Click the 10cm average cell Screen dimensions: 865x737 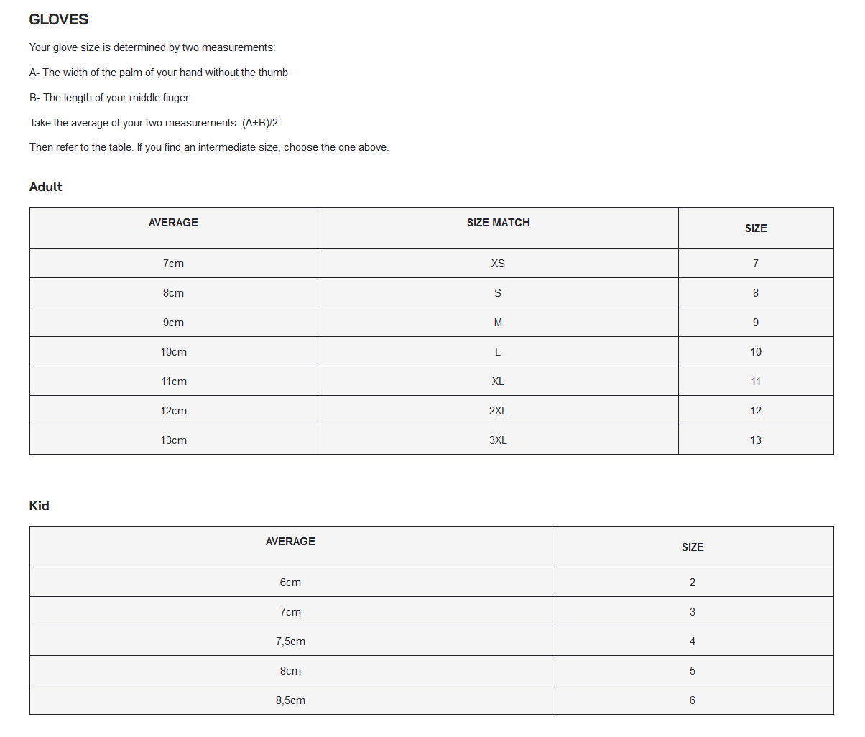coord(174,352)
